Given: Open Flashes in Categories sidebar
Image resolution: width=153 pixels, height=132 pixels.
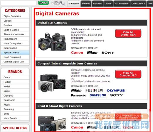Looking at the screenshot, I should coord(15,25).
